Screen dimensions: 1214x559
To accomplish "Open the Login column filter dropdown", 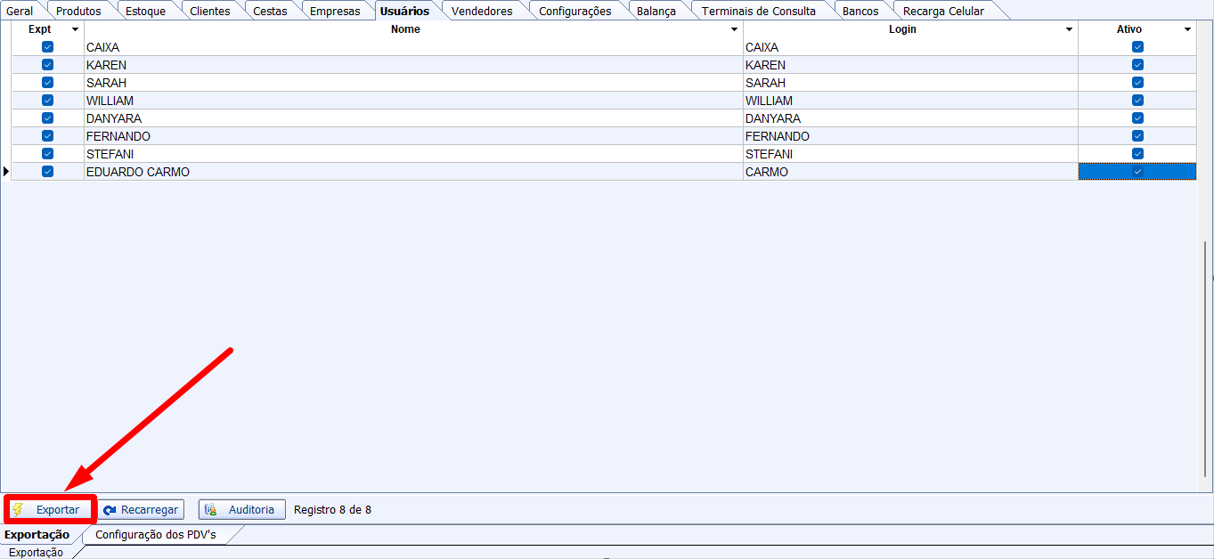I will click(1069, 30).
